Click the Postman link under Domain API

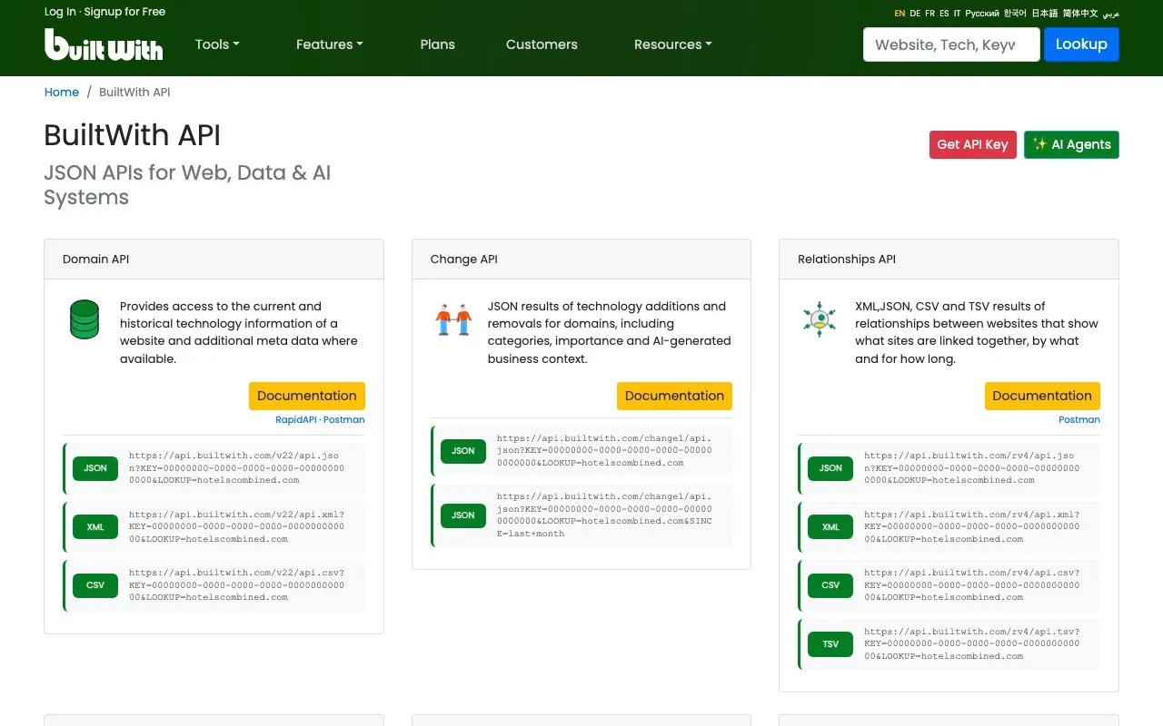[344, 419]
